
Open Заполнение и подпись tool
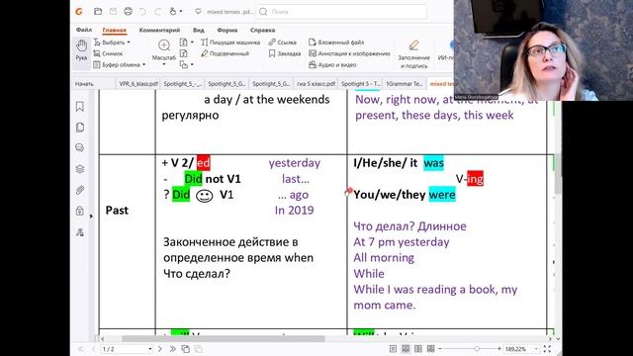point(413,54)
